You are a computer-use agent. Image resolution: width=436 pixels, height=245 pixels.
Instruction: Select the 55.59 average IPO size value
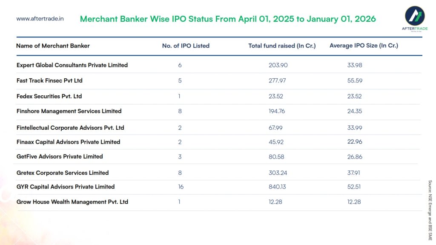(355, 80)
